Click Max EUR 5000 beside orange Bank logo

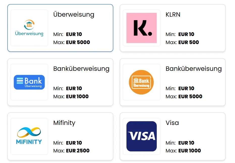(184, 96)
